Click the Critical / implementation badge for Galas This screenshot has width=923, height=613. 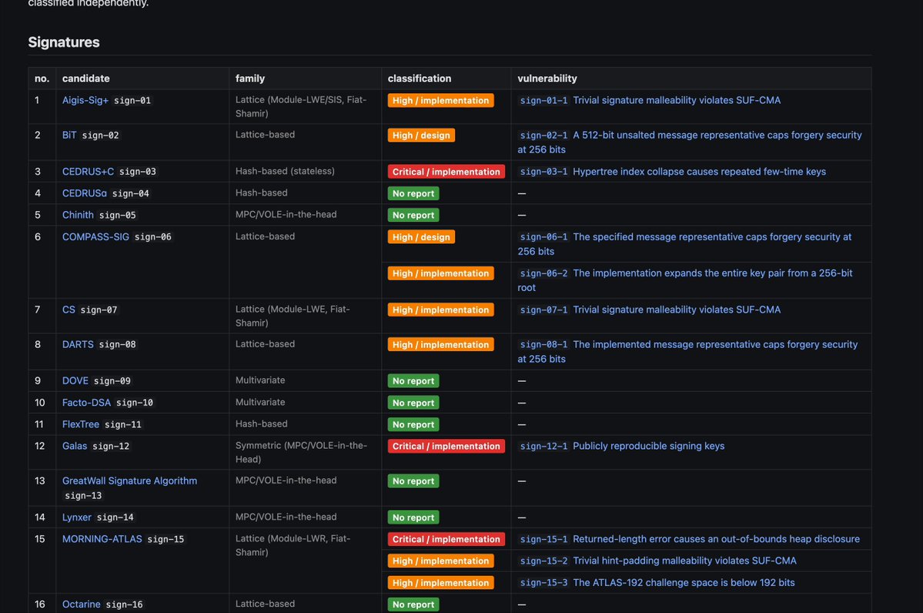pyautogui.click(x=446, y=447)
